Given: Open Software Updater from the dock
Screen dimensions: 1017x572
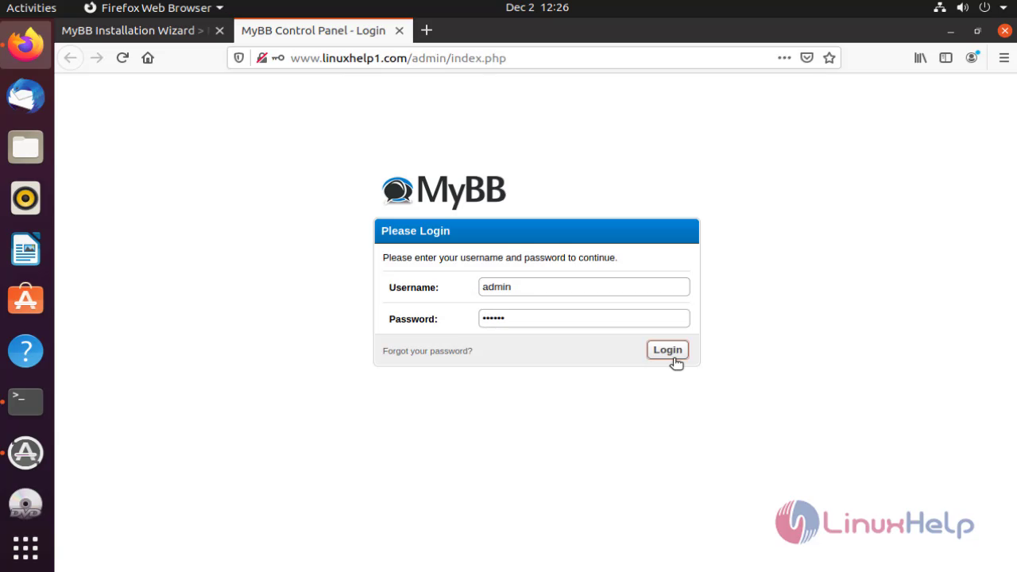Looking at the screenshot, I should point(26,452).
